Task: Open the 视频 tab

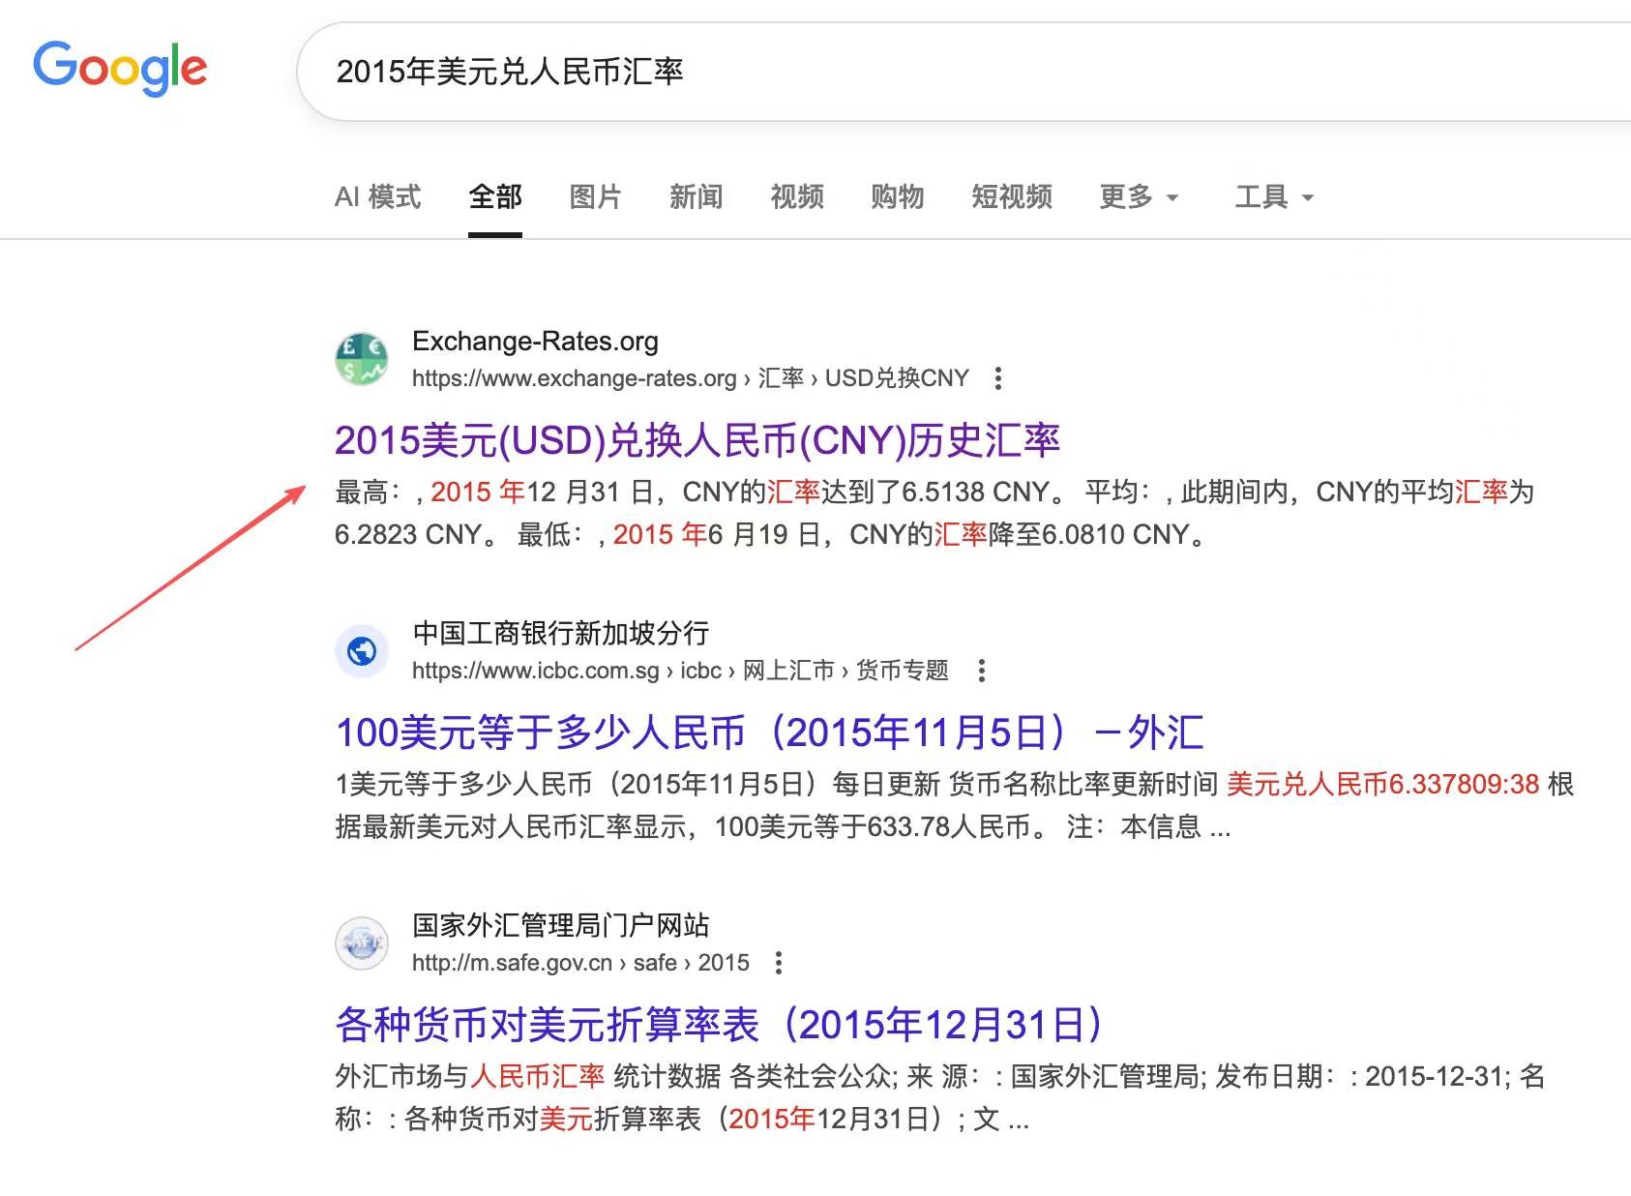Action: pyautogui.click(x=797, y=197)
